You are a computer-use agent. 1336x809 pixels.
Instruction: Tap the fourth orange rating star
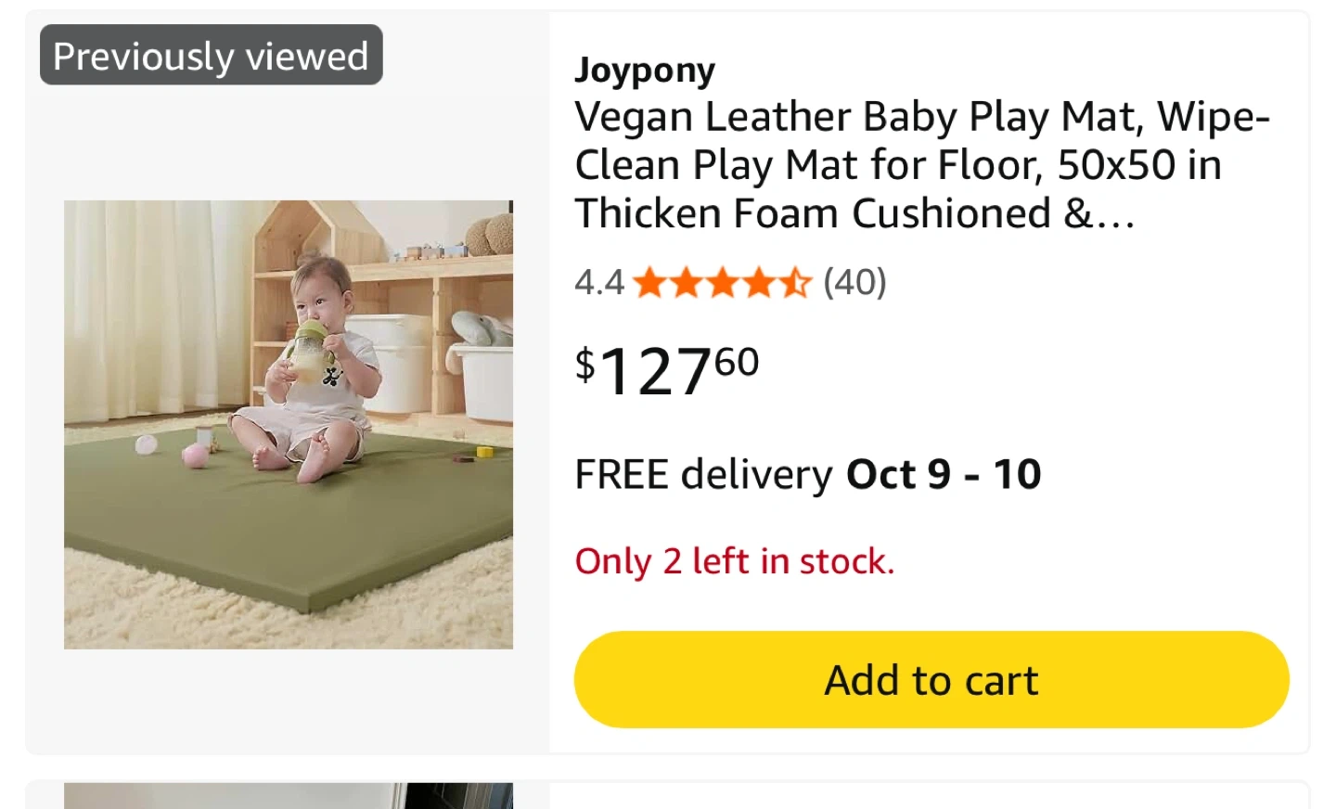click(759, 282)
